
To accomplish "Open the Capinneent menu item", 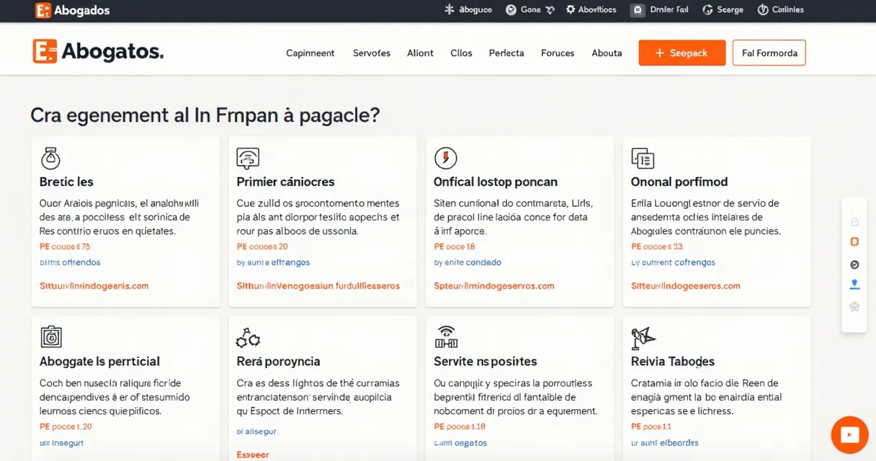I will (310, 53).
